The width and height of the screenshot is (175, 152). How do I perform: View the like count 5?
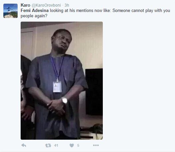[78, 145]
